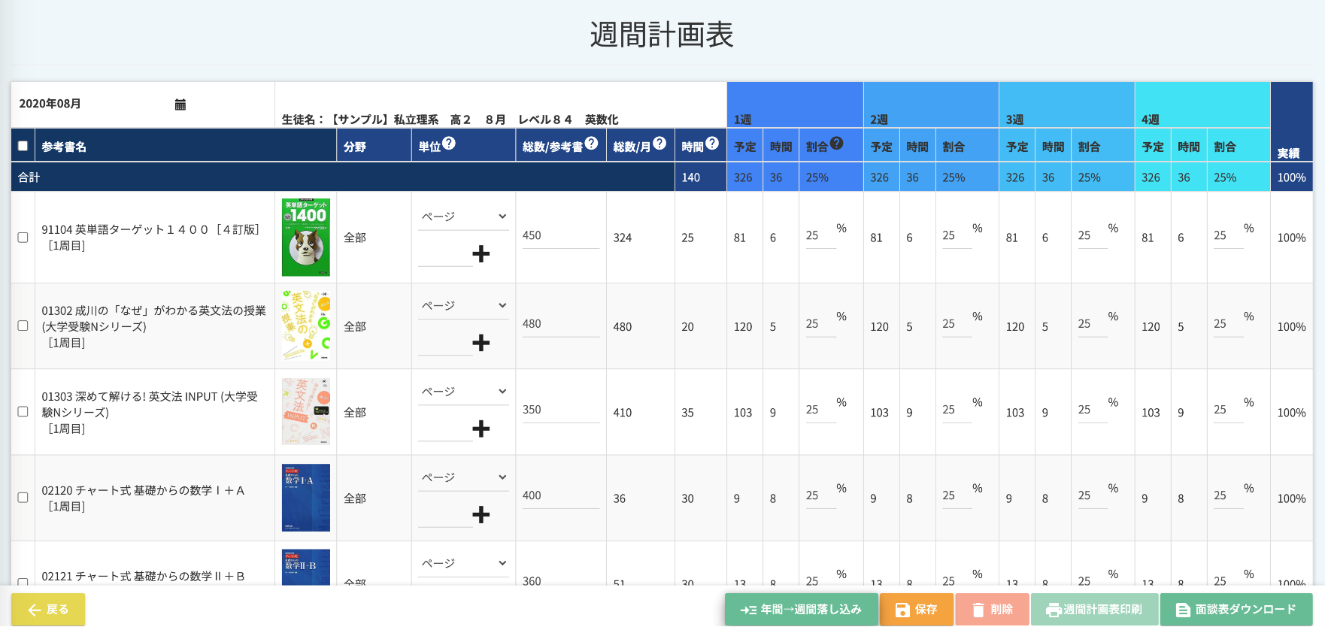Open ページ unit dropdown for 英単語ターゲット1400
The image size is (1325, 627).
pos(463,217)
